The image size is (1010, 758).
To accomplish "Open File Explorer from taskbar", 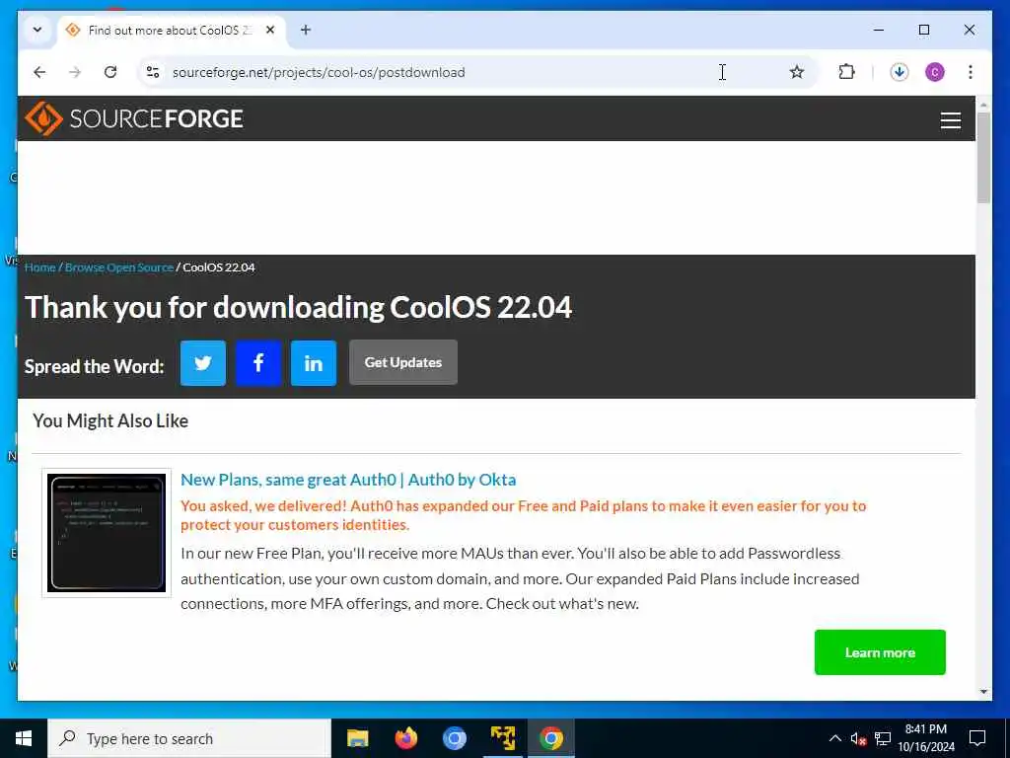I will click(x=357, y=738).
